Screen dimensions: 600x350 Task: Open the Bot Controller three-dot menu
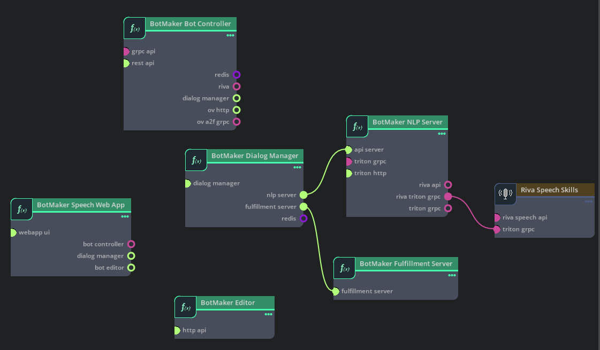(x=230, y=35)
